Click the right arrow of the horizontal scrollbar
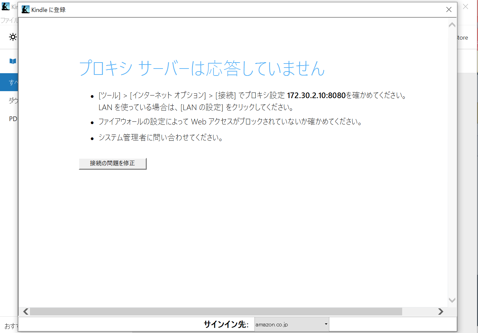 [x=441, y=311]
